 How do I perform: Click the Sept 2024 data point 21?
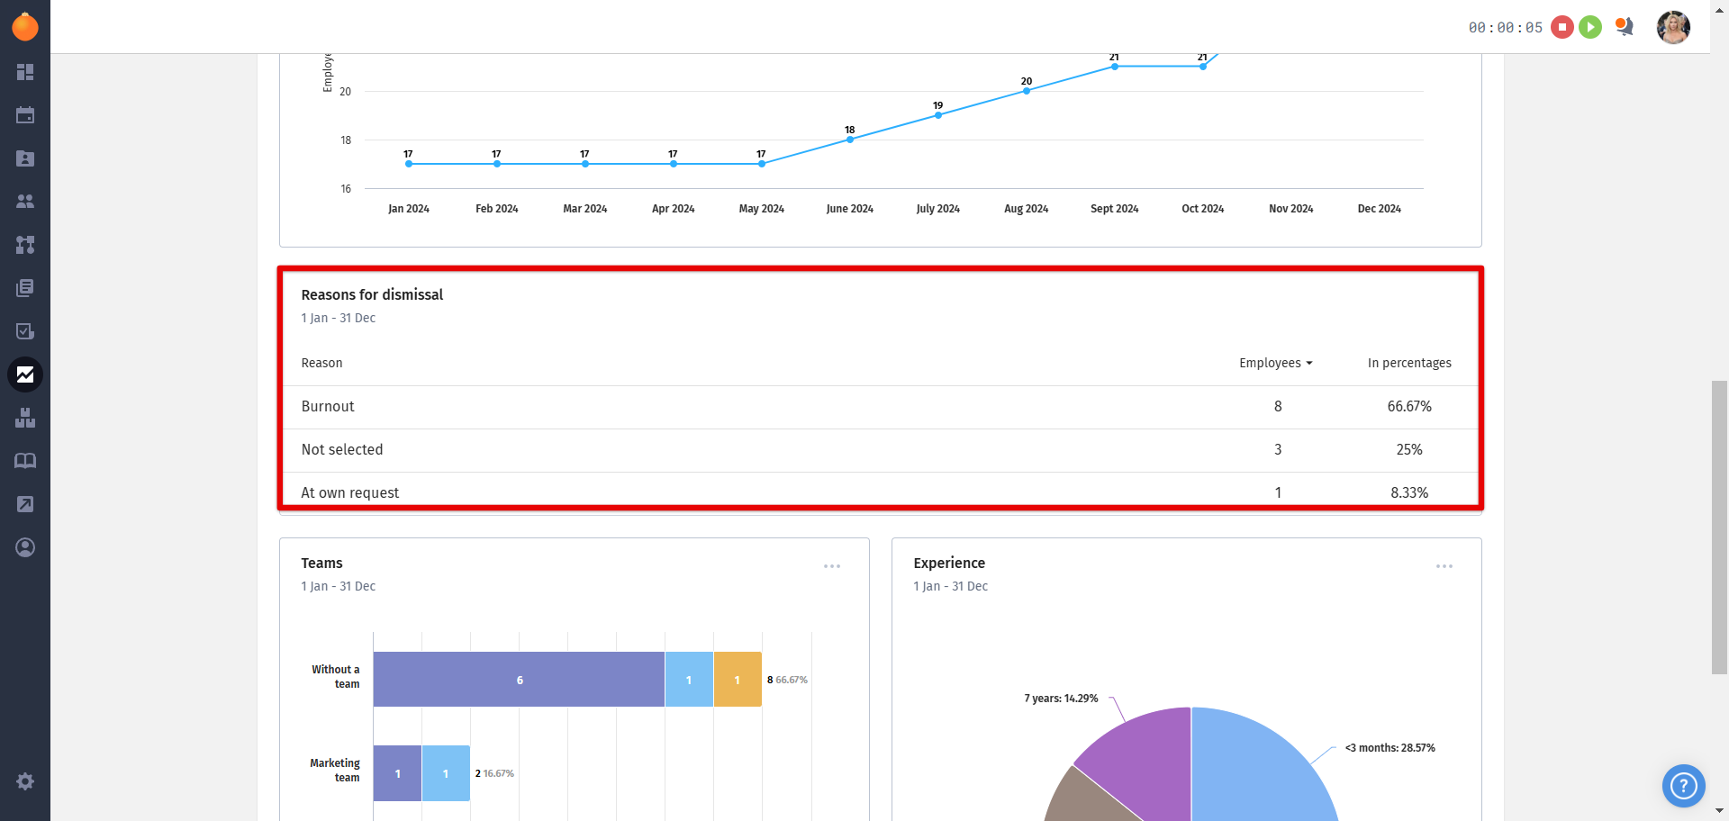pyautogui.click(x=1115, y=67)
